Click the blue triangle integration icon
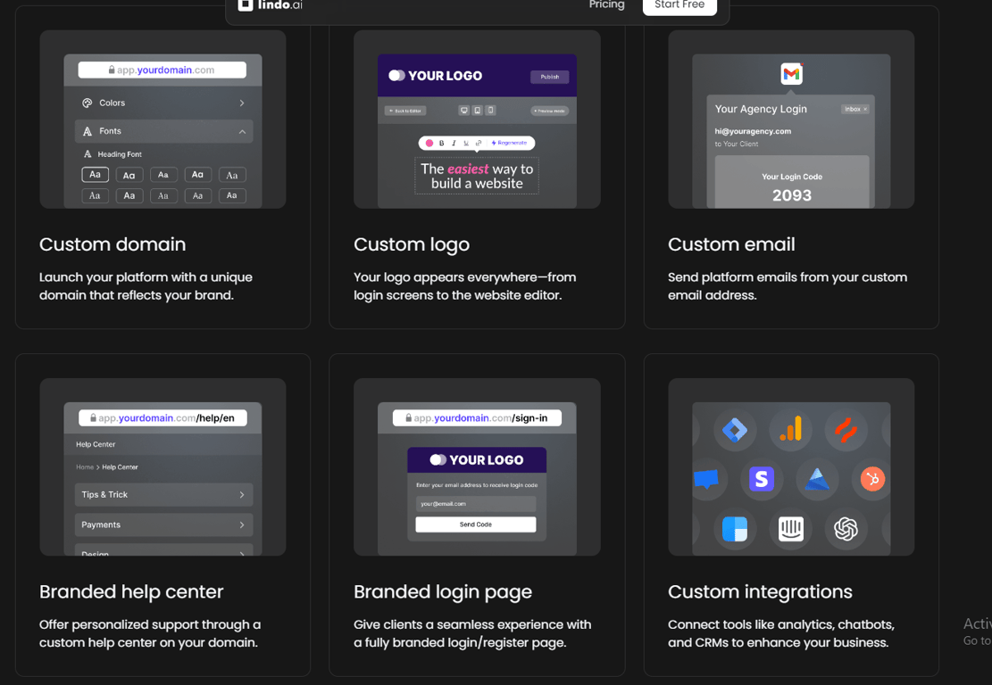The height and width of the screenshot is (685, 992). [817, 479]
